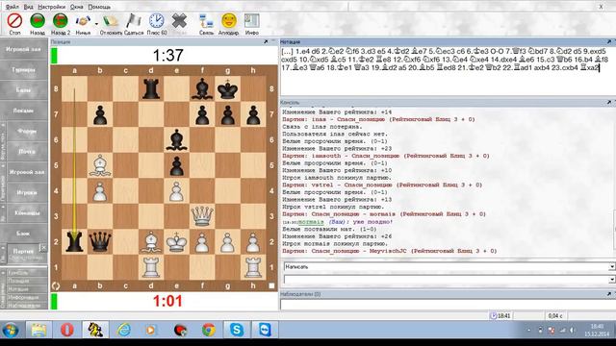Open the dropdown arrow next to Ничья

96,24
